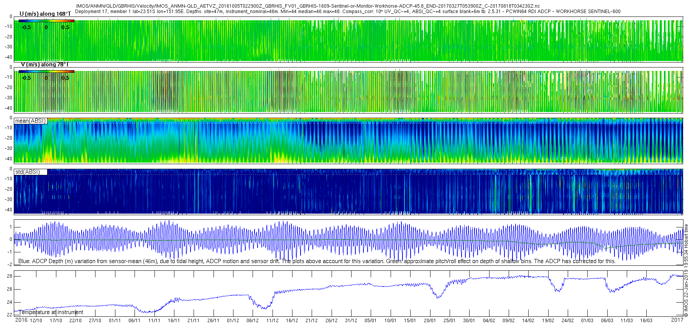
Task: Click the '25/01' date tick label
Action: coord(450,321)
